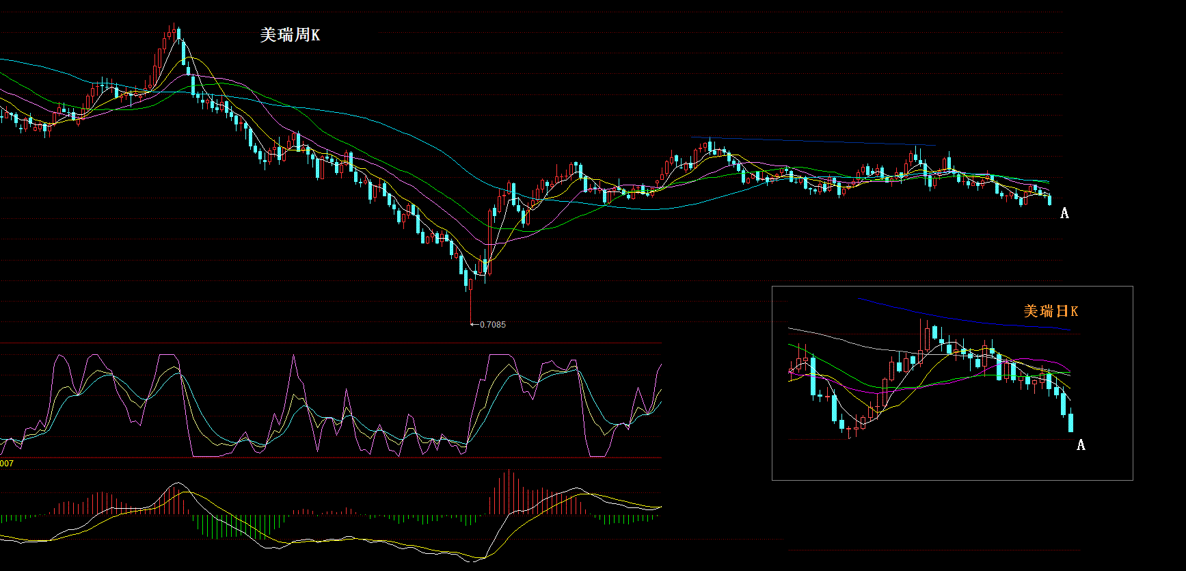Image resolution: width=1186 pixels, height=571 pixels.
Task: Click the A marker in the daily inset
Action: coord(1081,445)
